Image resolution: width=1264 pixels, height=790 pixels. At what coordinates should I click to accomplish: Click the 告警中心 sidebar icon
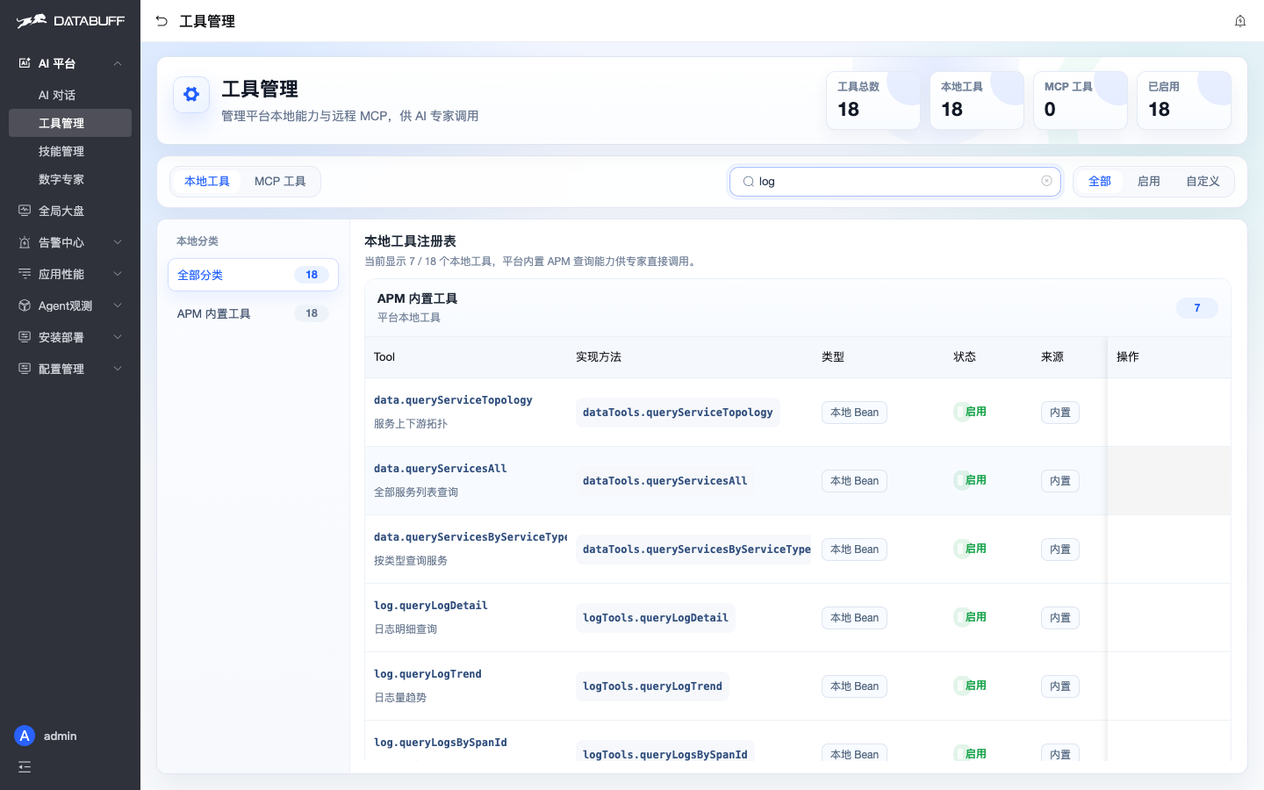pos(25,242)
